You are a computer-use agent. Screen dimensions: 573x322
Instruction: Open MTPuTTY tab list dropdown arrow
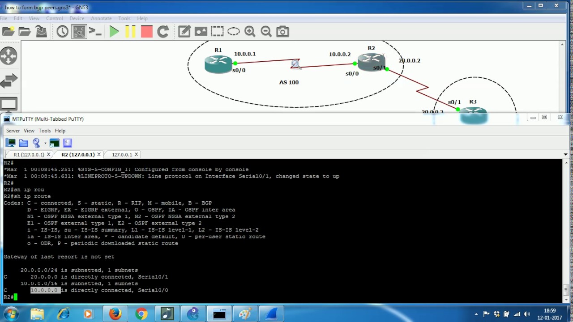click(x=565, y=154)
